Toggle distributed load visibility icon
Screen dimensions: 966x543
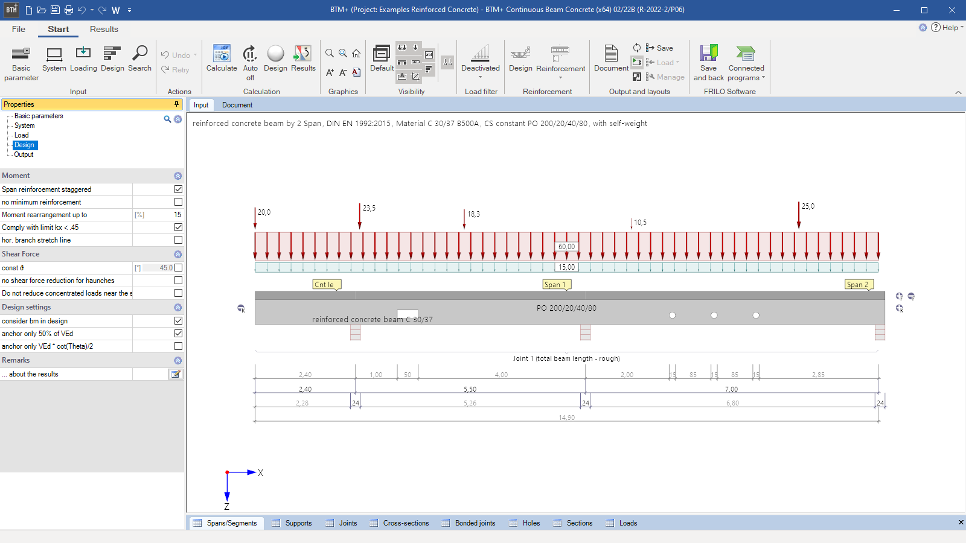pyautogui.click(x=402, y=48)
